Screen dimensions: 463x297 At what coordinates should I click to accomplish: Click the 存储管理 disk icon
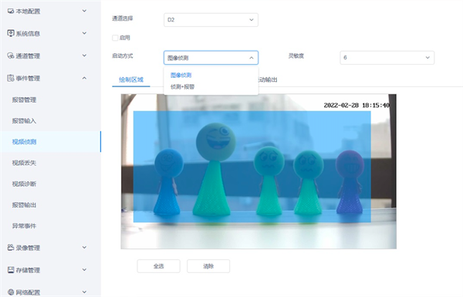coord(11,270)
